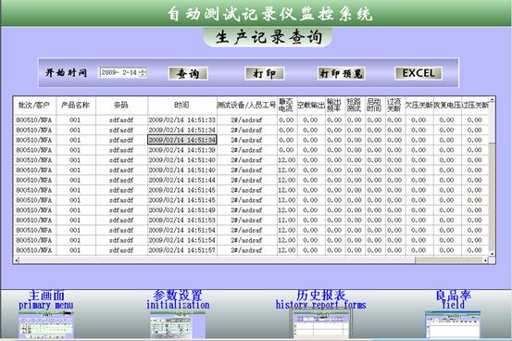Click the horizontal scrollbar right arrow

coord(486,260)
